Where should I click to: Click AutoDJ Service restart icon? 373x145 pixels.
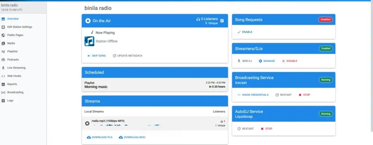(239, 129)
